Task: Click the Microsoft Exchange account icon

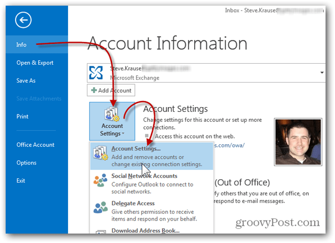Action: tap(96, 73)
